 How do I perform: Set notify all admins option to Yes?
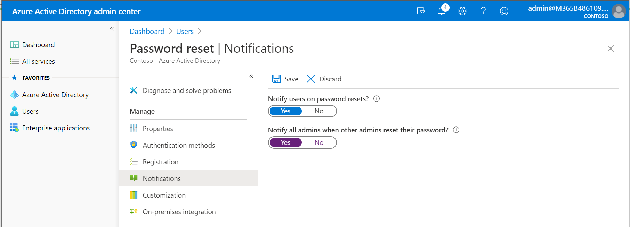pos(286,142)
